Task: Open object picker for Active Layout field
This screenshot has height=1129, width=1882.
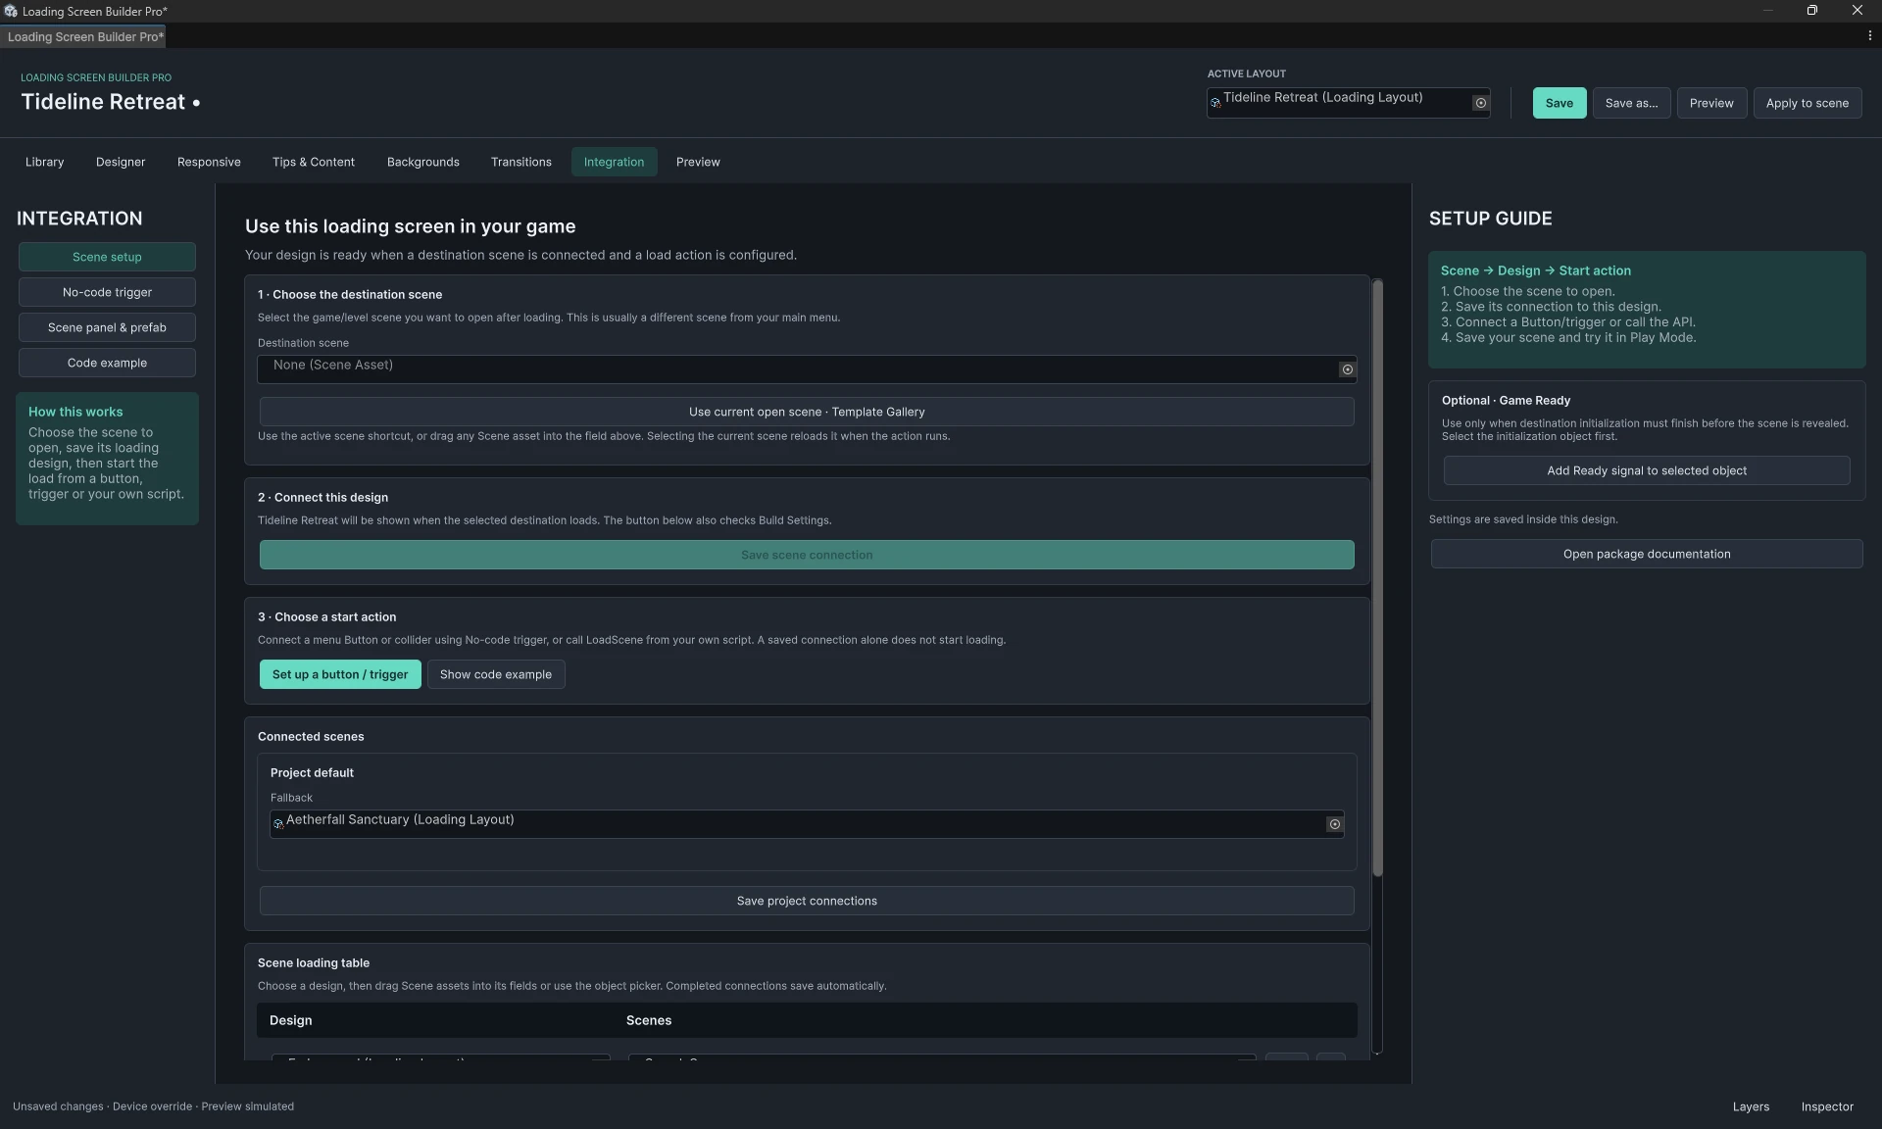Action: 1480,103
